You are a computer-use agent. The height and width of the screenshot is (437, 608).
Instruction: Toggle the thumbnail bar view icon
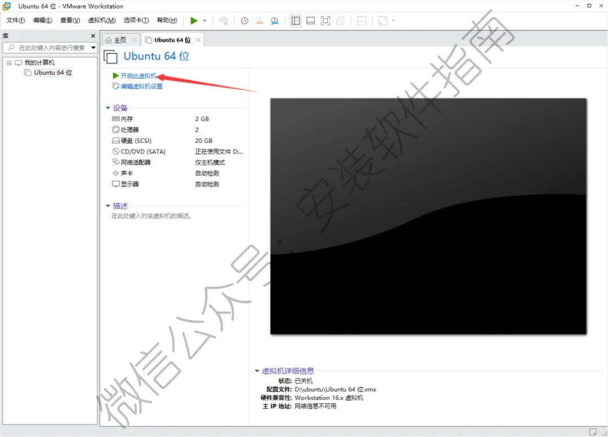[x=311, y=21]
